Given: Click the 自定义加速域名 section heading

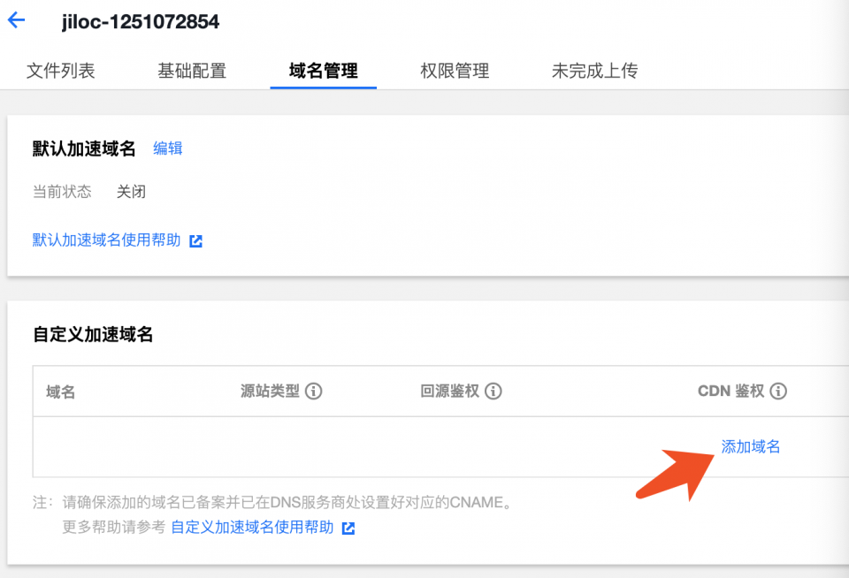Looking at the screenshot, I should 93,334.
